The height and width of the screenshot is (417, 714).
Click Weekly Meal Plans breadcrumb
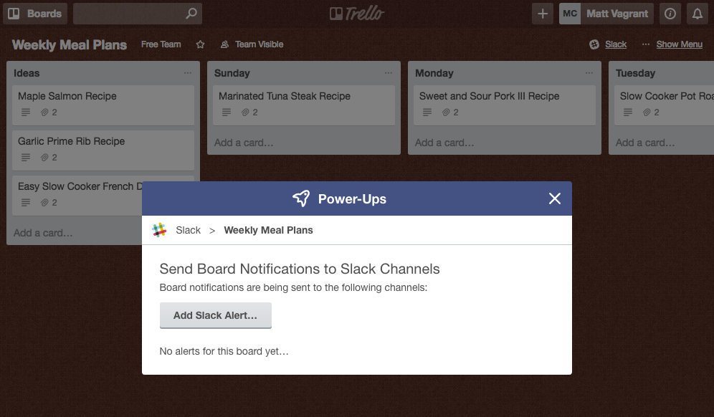(x=268, y=230)
